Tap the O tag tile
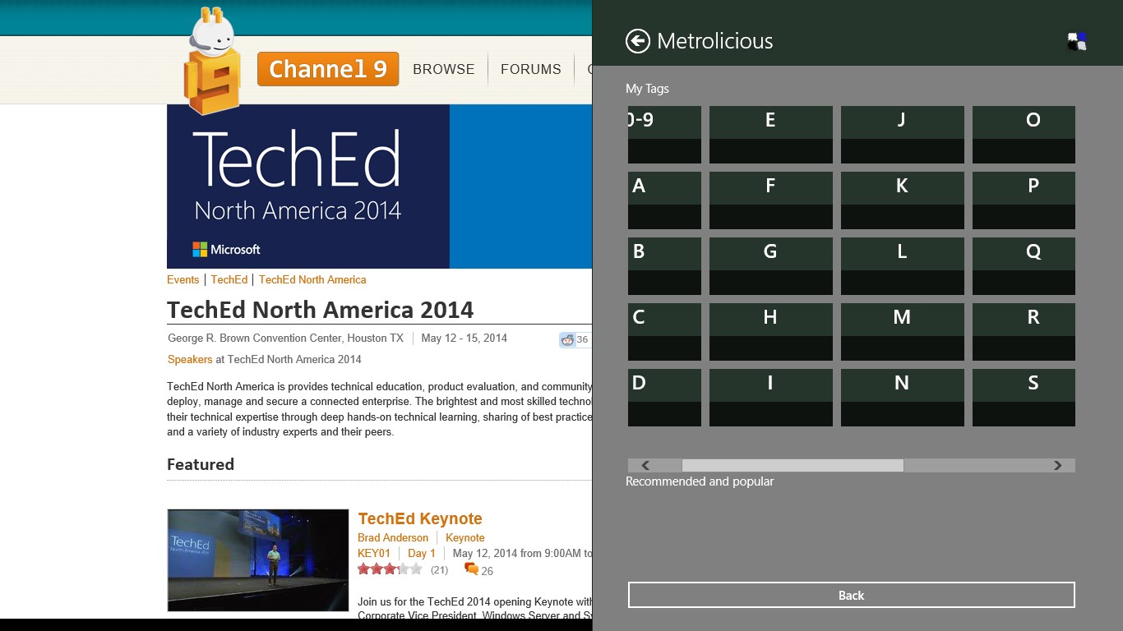This screenshot has height=631, width=1123. 1024,135
